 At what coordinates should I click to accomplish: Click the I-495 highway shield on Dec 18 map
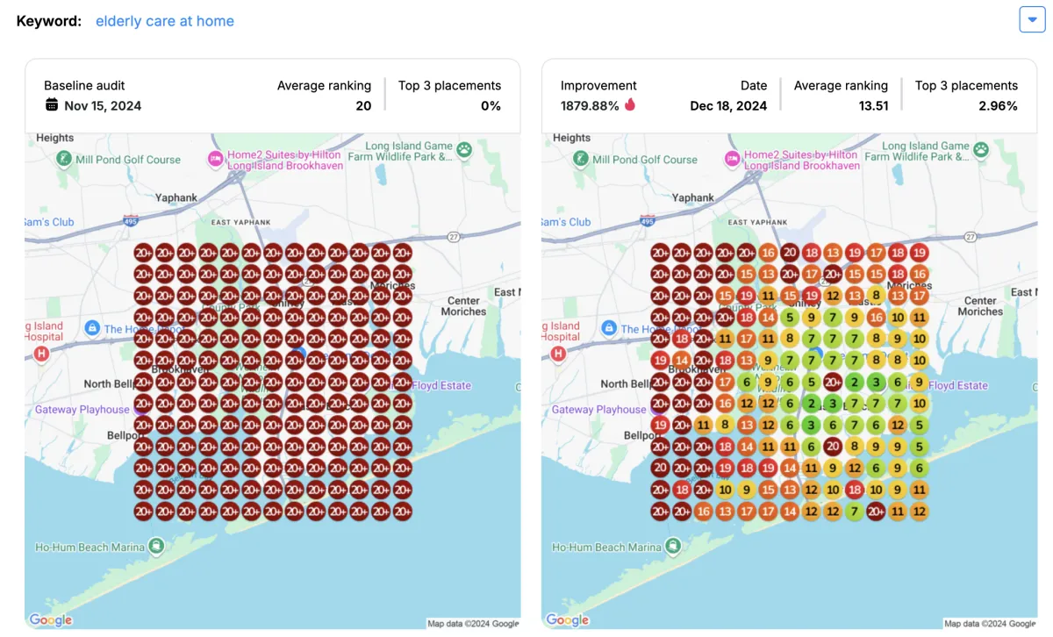coord(648,220)
